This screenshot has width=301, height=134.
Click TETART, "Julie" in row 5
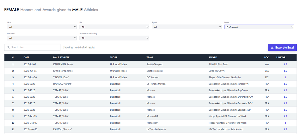(x=61, y=90)
